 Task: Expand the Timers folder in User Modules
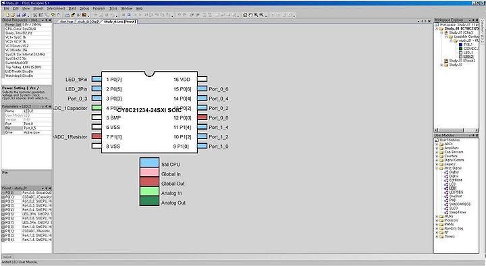pos(437,236)
